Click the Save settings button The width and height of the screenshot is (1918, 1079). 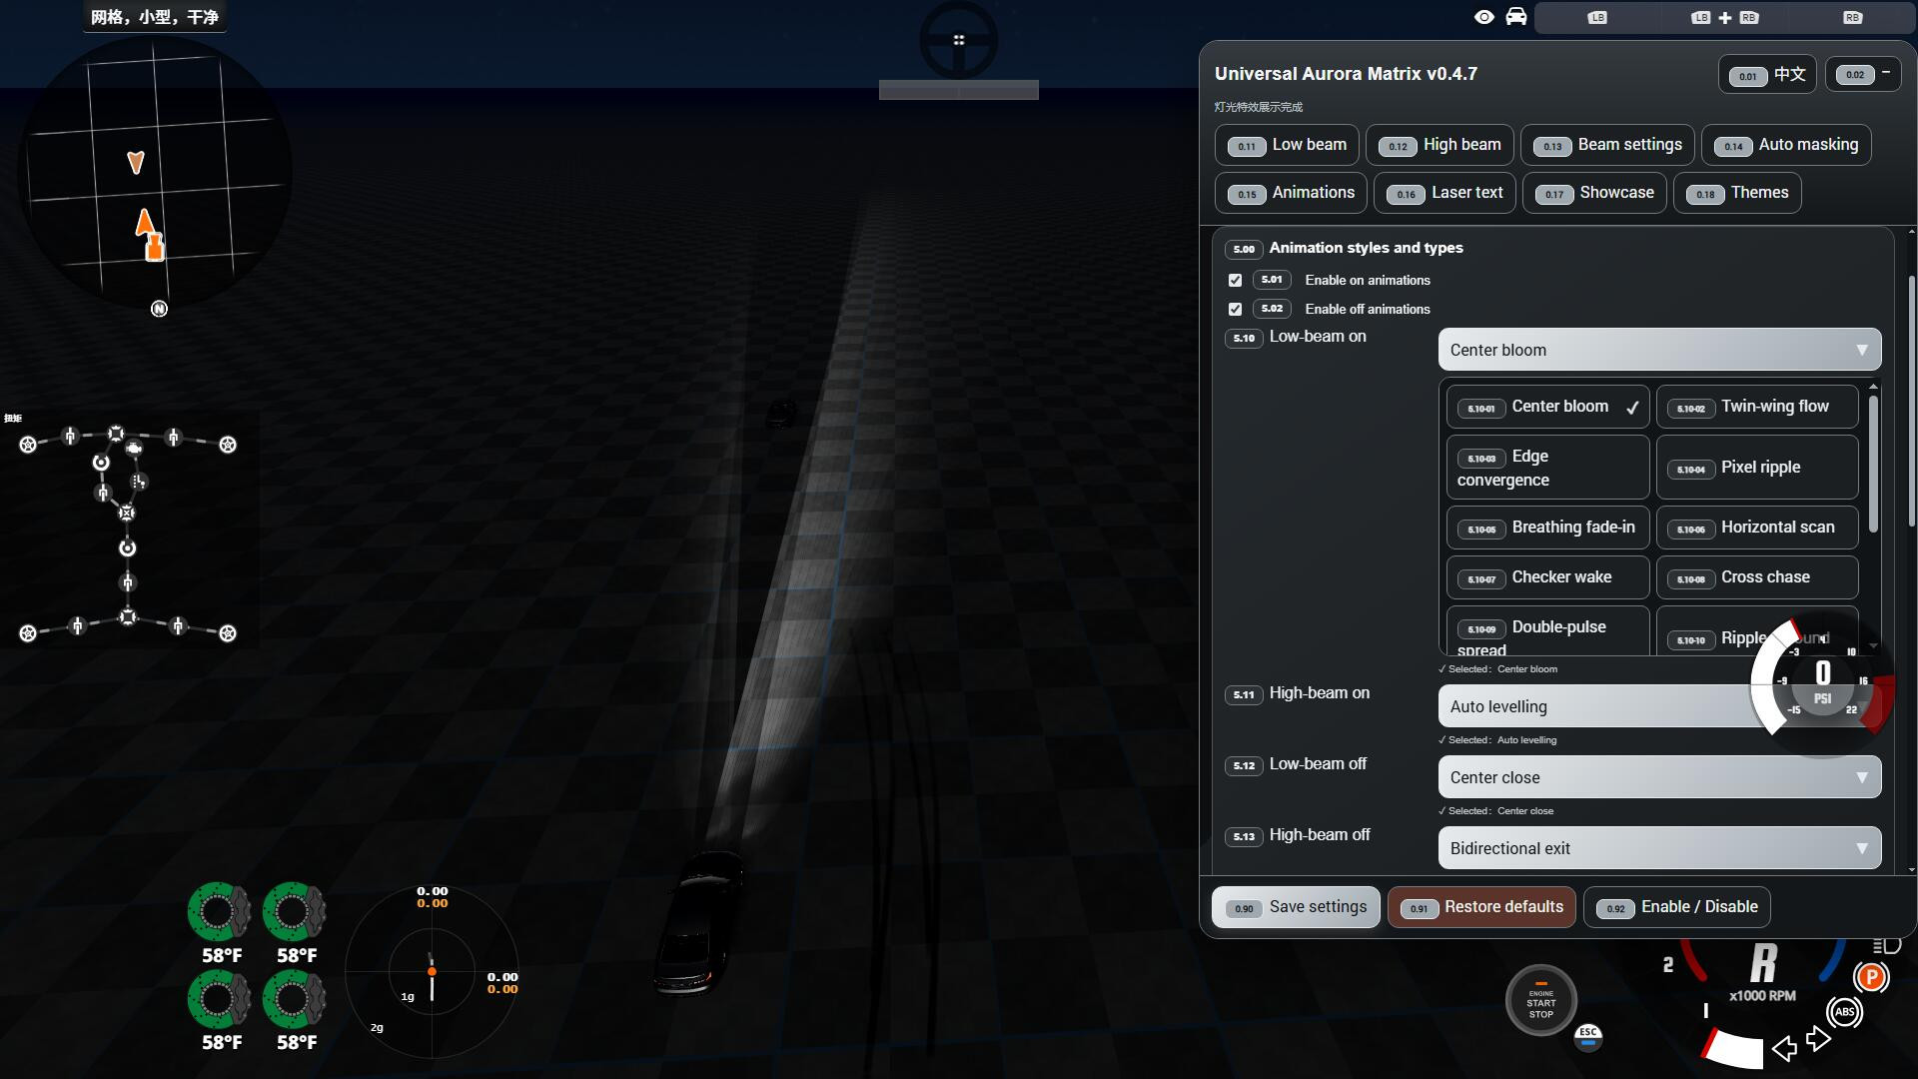pos(1296,907)
